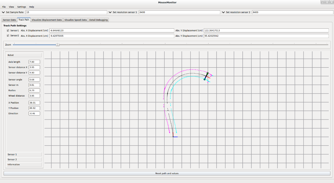Open the Information toolbox section
This screenshot has height=183, width=334.
tap(24, 164)
